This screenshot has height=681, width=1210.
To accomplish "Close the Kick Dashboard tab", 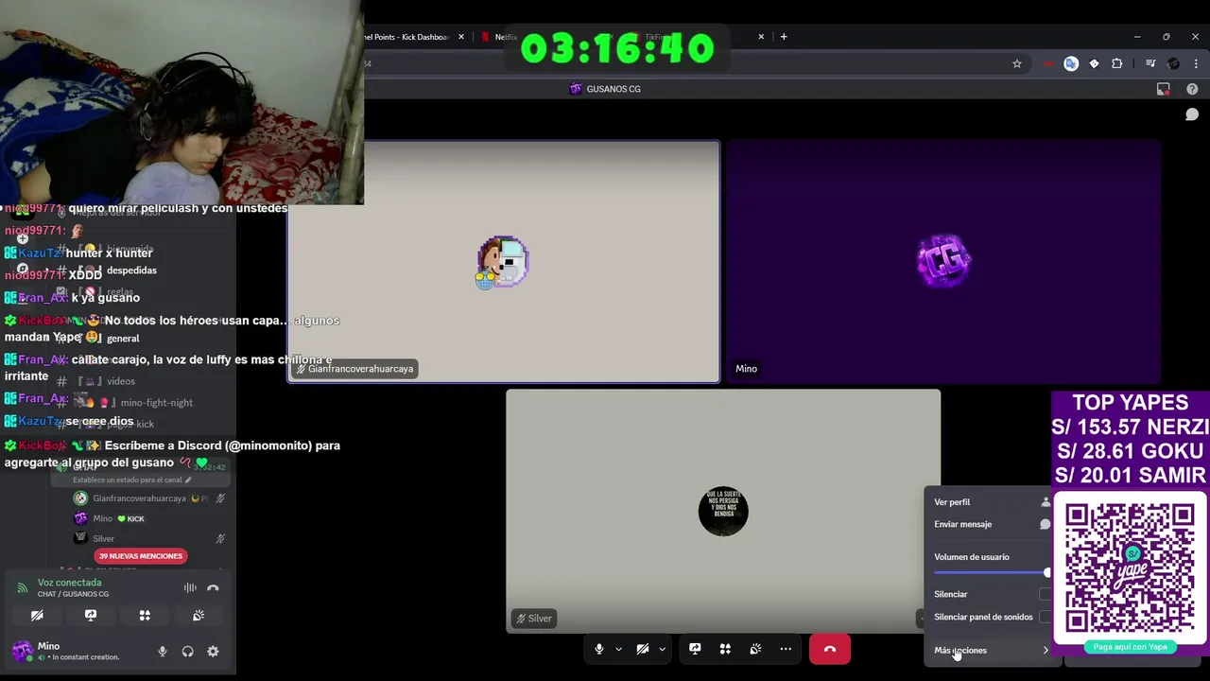I will tap(461, 37).
